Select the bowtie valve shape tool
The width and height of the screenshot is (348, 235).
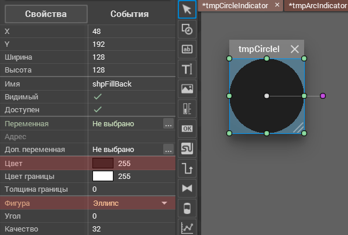187,188
